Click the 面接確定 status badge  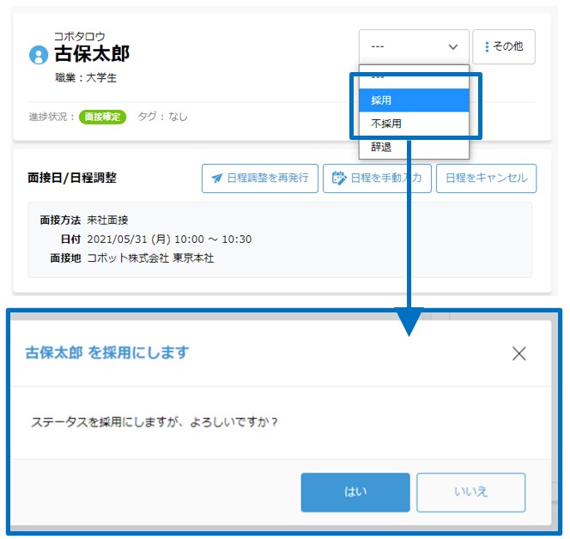tap(102, 117)
